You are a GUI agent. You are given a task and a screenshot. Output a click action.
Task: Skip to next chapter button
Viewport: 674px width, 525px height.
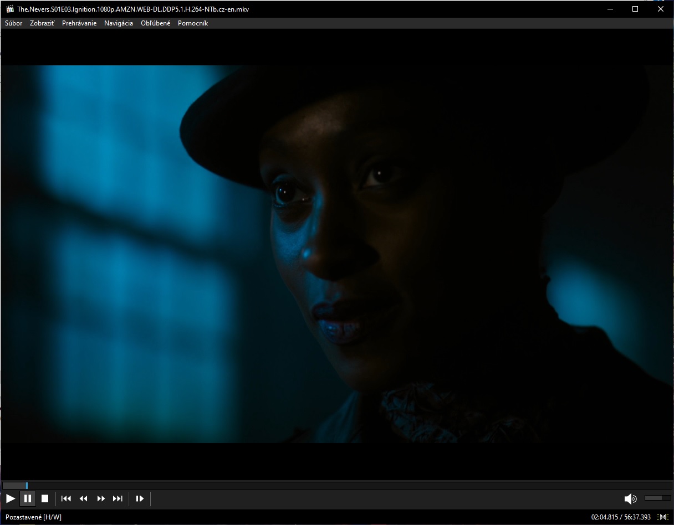click(118, 498)
